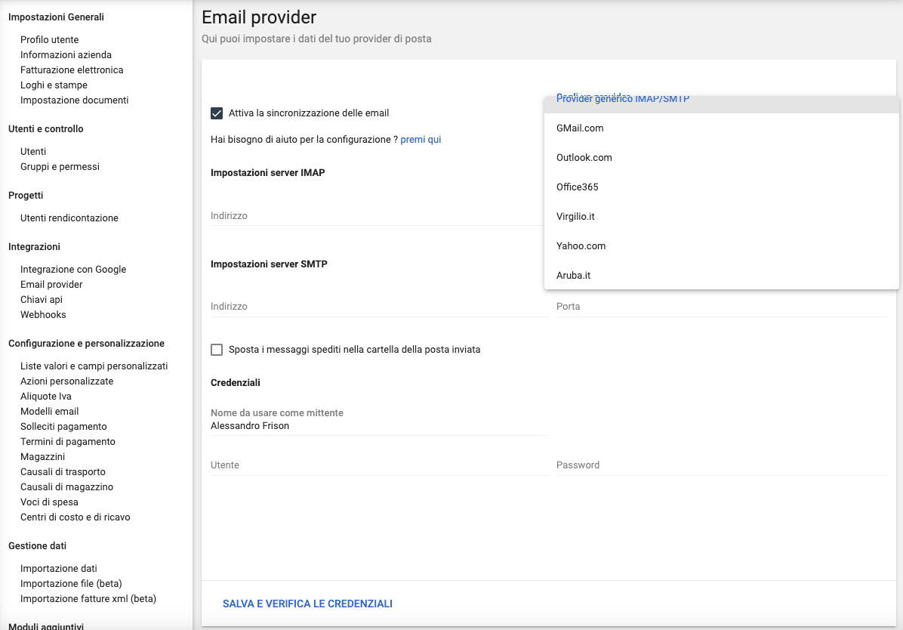Pick Office365 in the dropdown
The height and width of the screenshot is (630, 903).
578,187
